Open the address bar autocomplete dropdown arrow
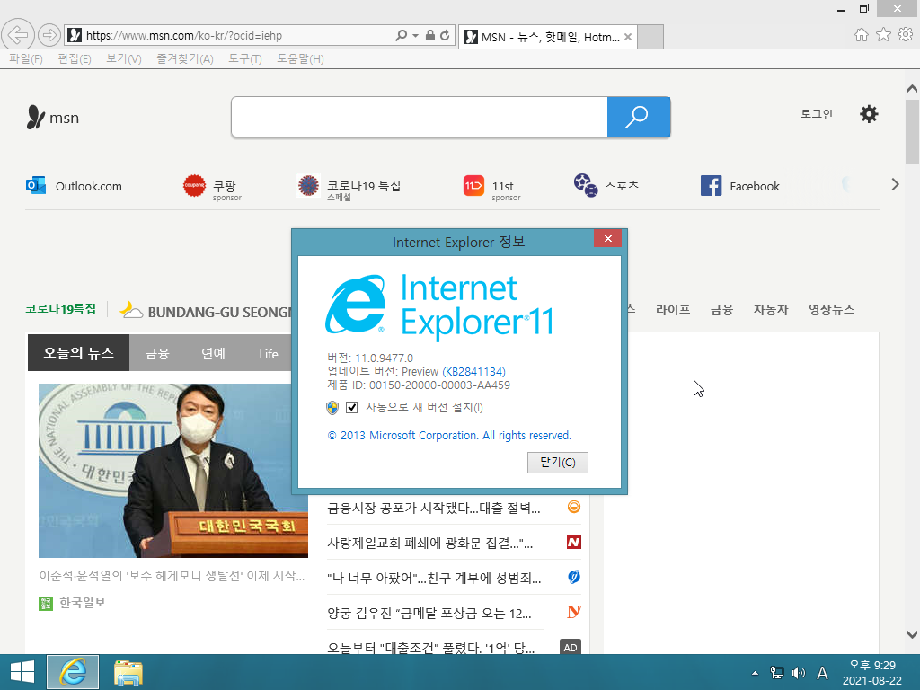This screenshot has width=920, height=690. [415, 35]
